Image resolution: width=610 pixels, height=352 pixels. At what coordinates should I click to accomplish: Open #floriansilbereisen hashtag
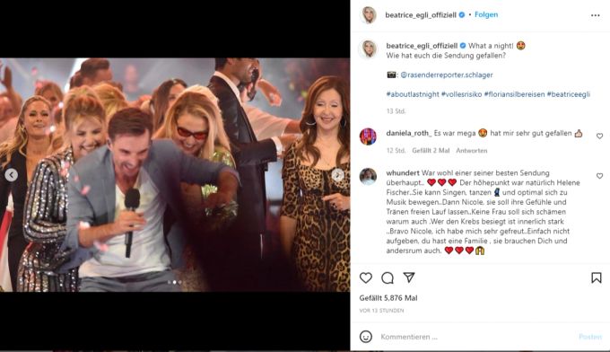[514, 94]
